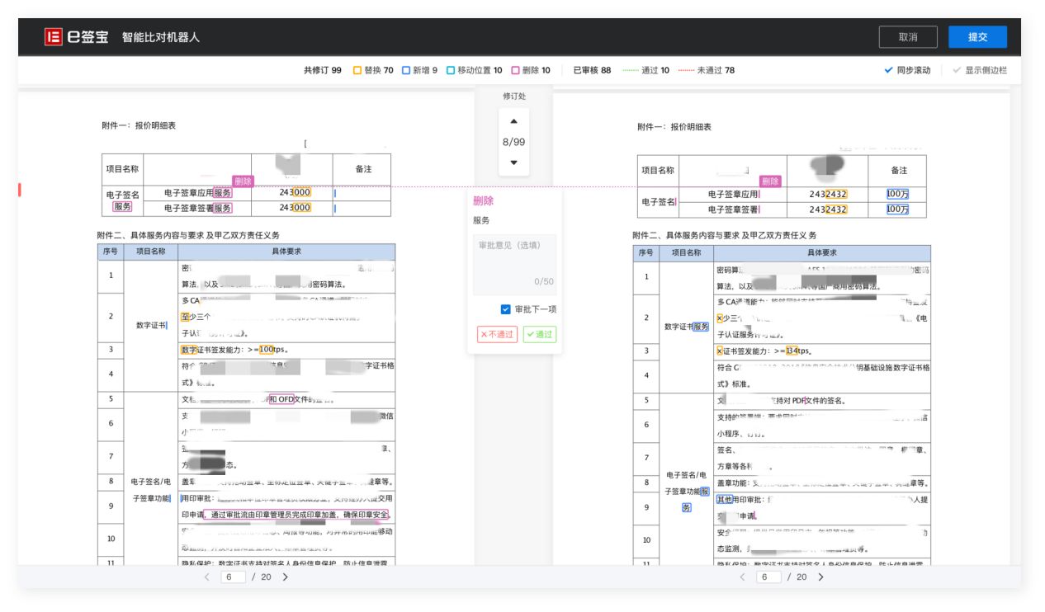Click 100万 in right 电子签章应用 row
The height and width of the screenshot is (612, 1045).
point(897,194)
